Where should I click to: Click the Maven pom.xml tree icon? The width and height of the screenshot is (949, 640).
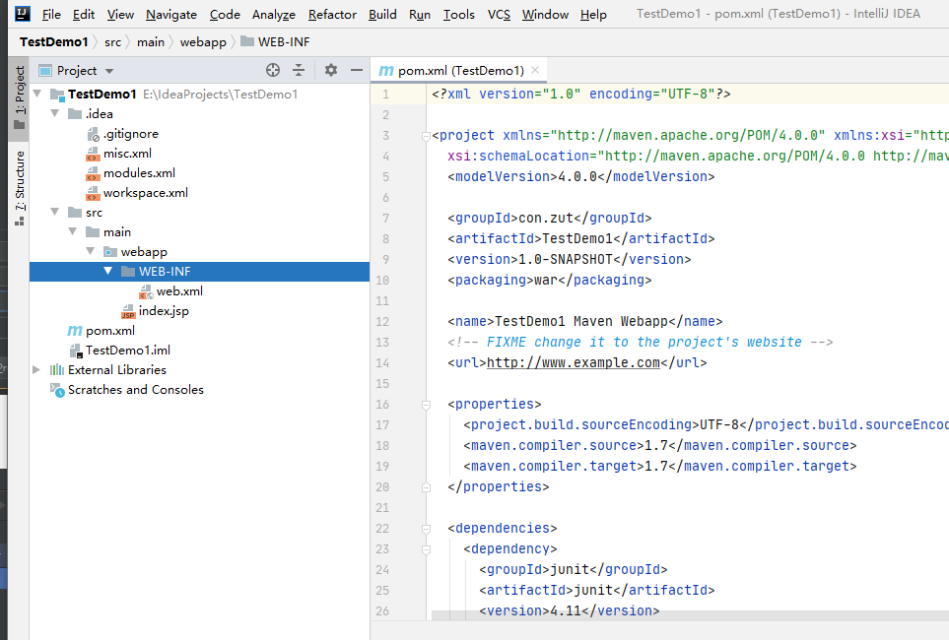75,331
